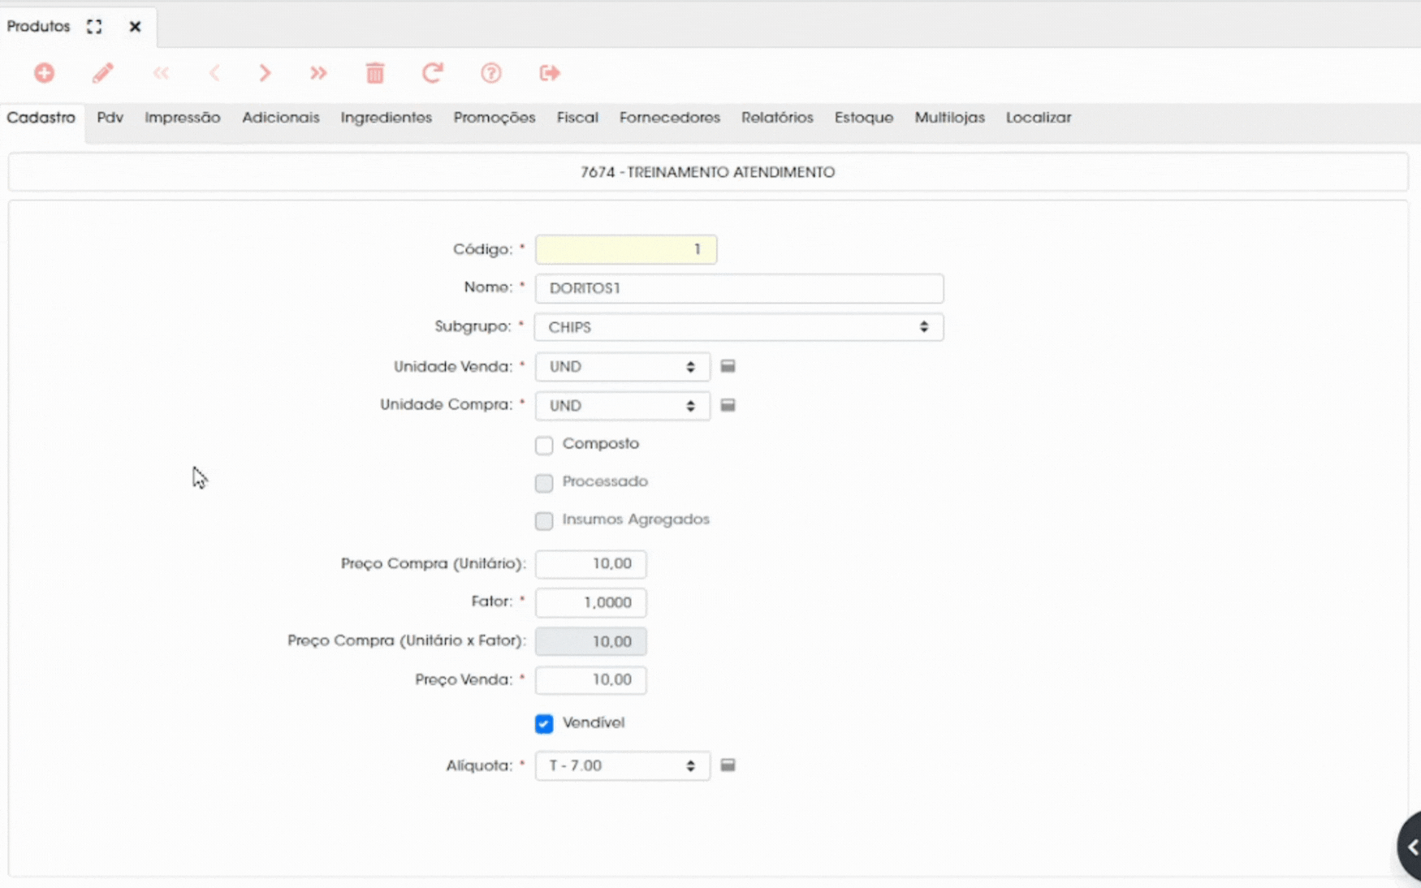This screenshot has width=1421, height=888.
Task: Go to previous record arrow
Action: click(x=214, y=73)
